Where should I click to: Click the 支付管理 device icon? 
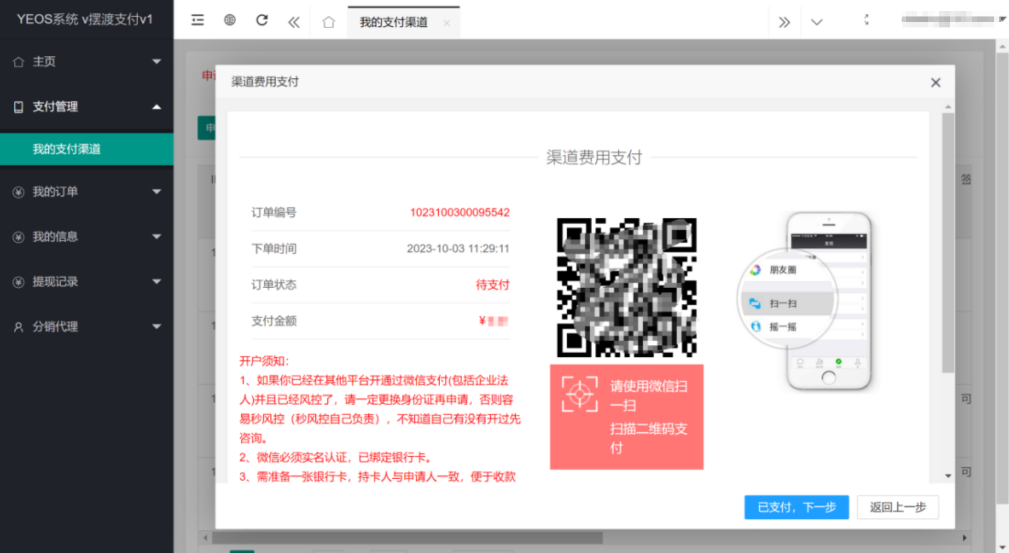pyautogui.click(x=18, y=107)
